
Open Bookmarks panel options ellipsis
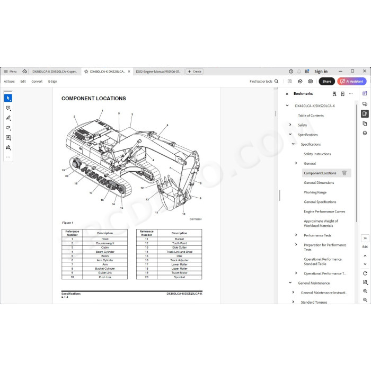[x=351, y=94]
